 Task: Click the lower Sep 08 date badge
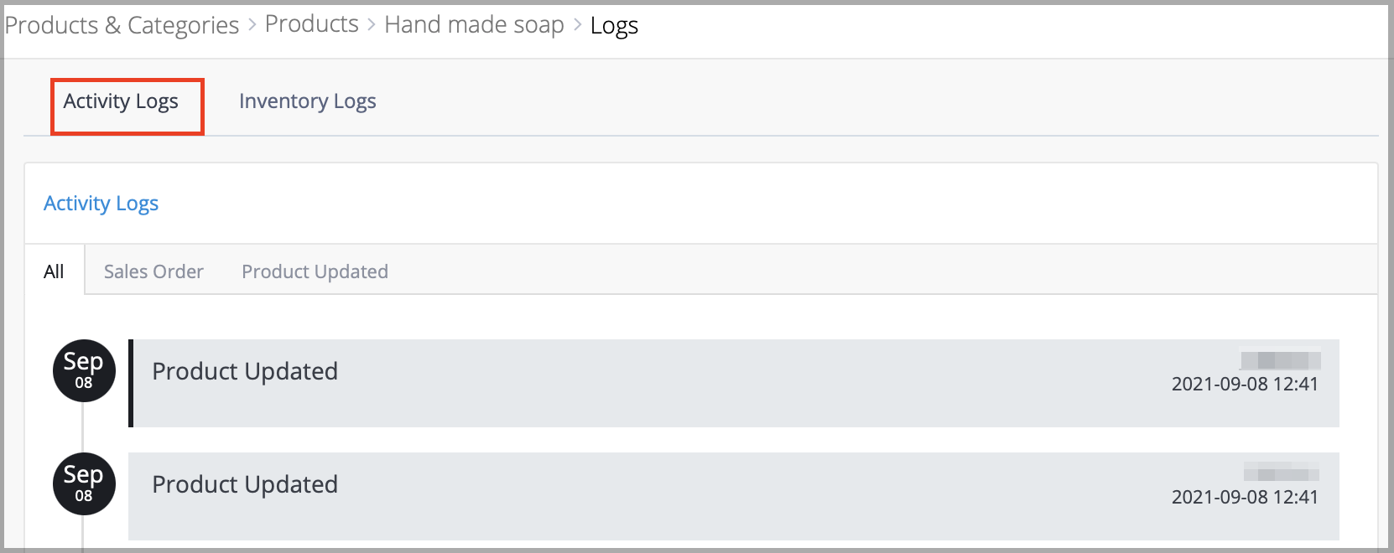[84, 483]
